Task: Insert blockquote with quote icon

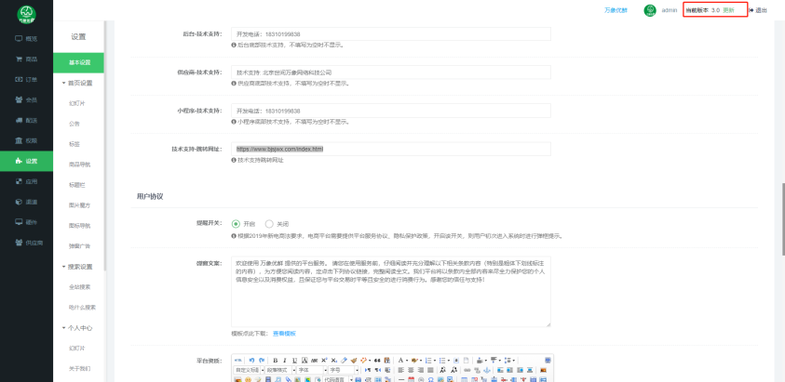Action: coord(377,360)
